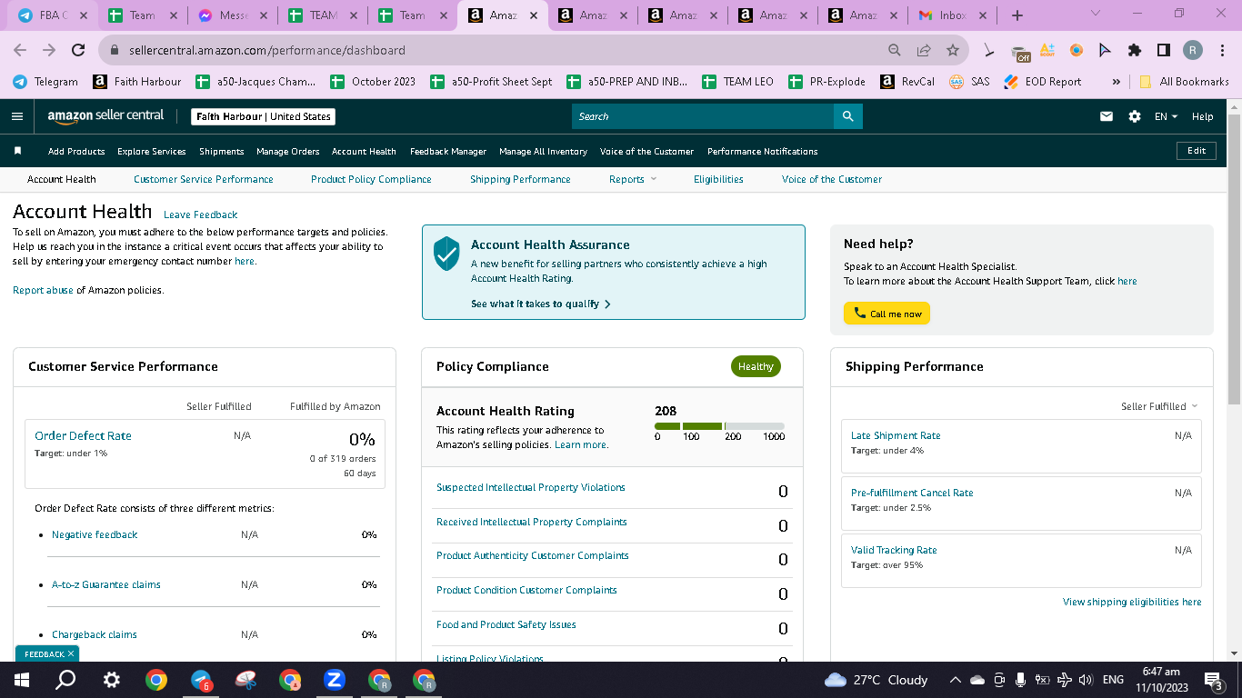The image size is (1242, 698).
Task: Open the browser zoom indicator icon
Action: 895,51
